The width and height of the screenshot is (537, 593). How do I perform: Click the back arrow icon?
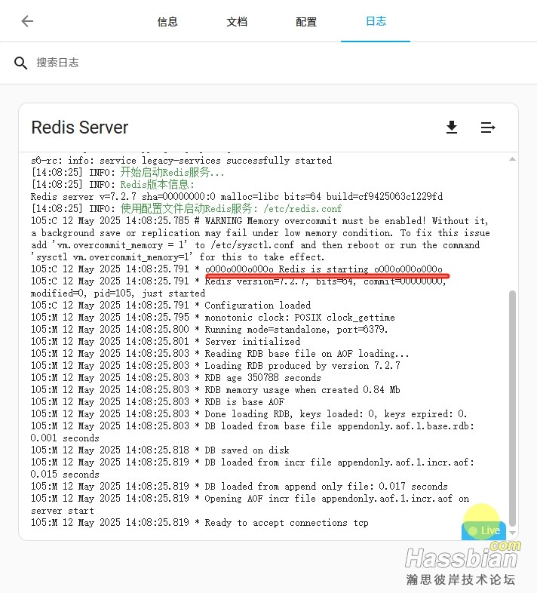click(27, 21)
